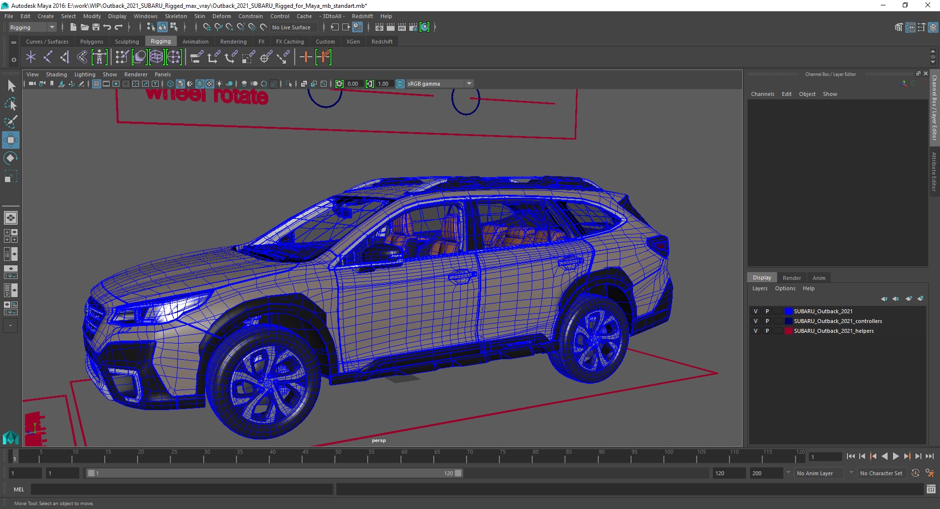Click red swatch of helpers layer

pos(788,331)
